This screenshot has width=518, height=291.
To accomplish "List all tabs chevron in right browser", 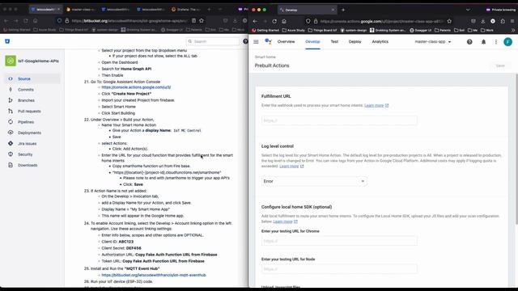I will [468, 10].
